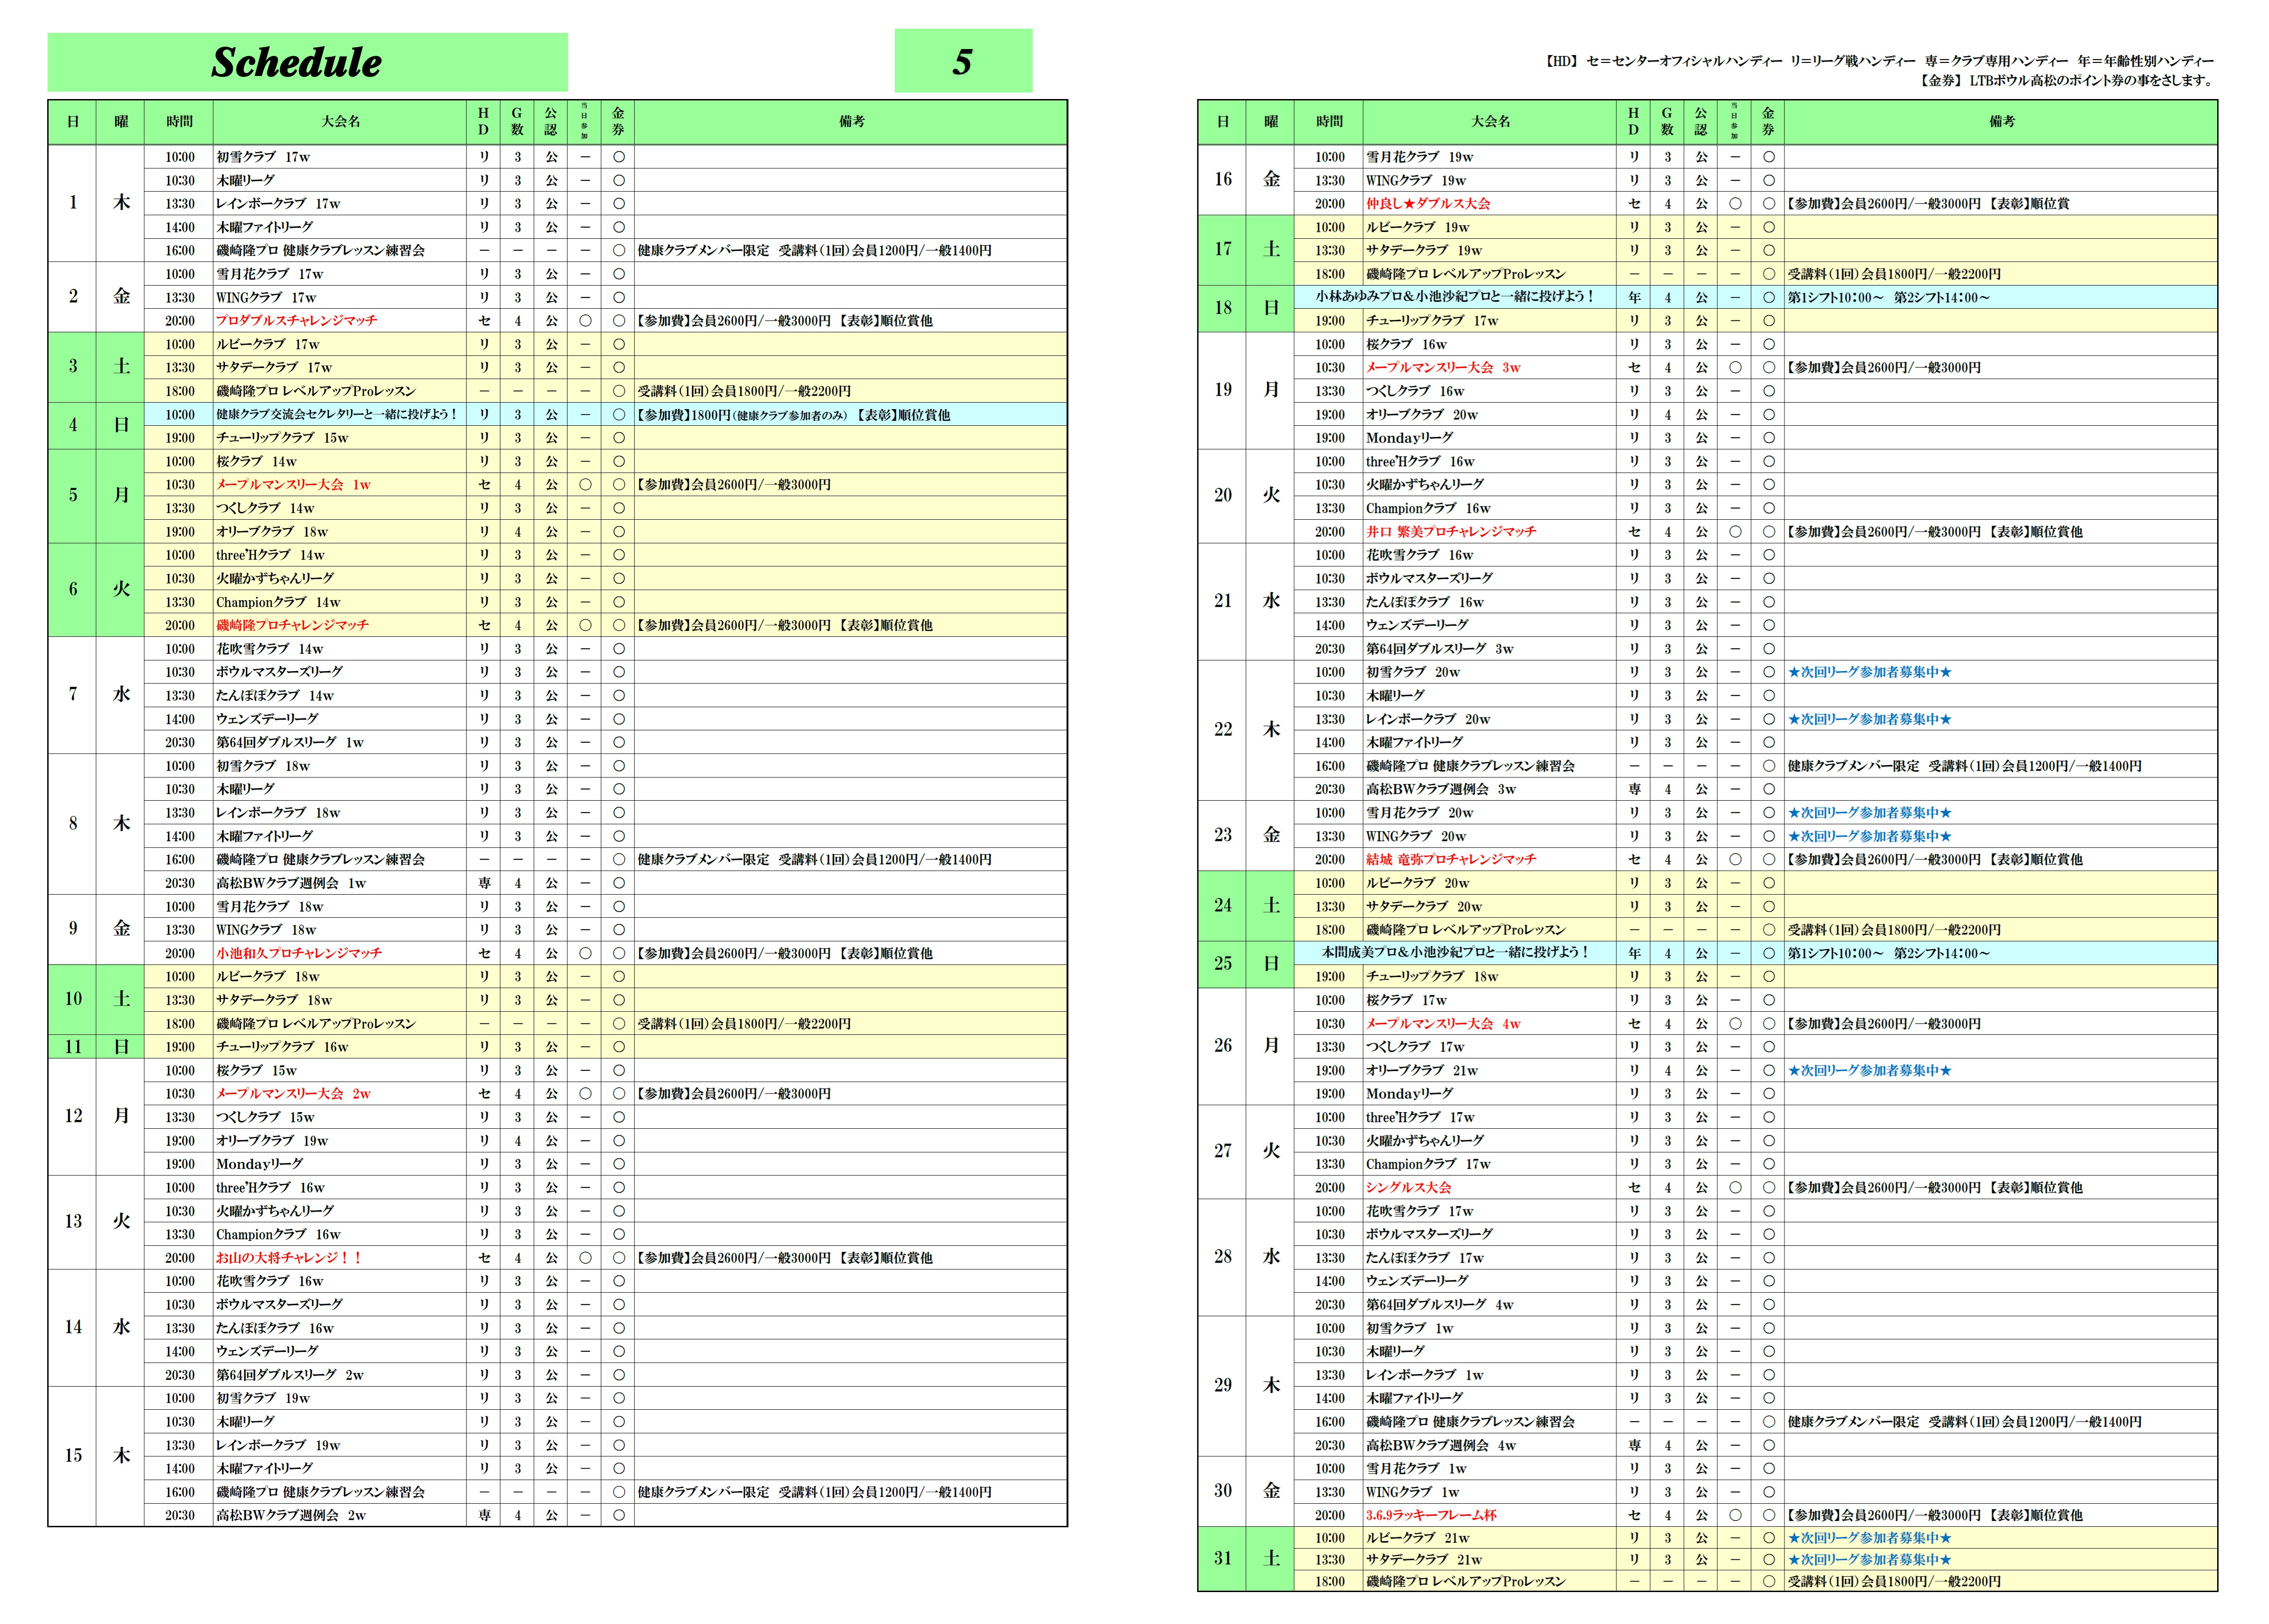The width and height of the screenshot is (2269, 1624).
Task: Select 初雪クラブ 17w on day 1
Action: [263, 157]
